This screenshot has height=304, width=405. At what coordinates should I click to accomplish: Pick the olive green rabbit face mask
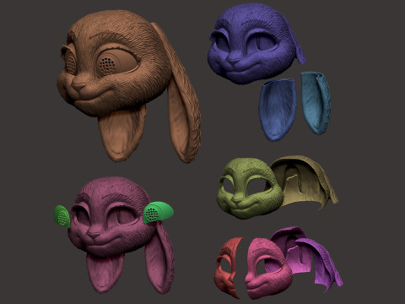pos(249,188)
